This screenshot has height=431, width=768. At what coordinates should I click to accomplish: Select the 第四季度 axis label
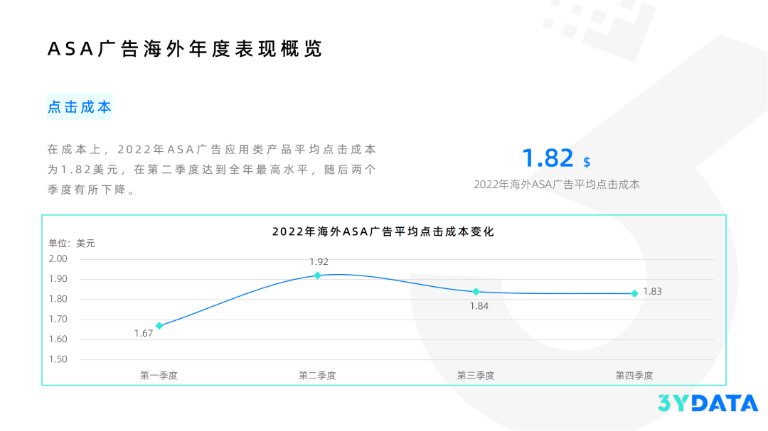[x=634, y=376]
